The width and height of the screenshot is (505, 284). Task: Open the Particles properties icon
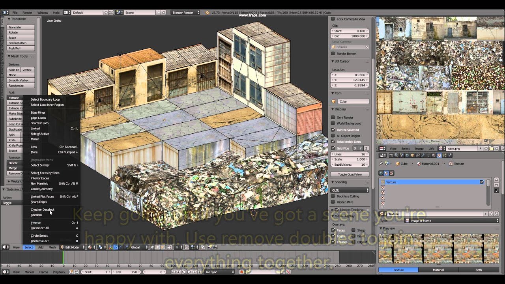444,156
